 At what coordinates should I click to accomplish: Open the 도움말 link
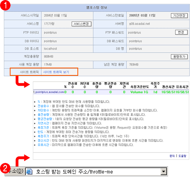click(182, 156)
